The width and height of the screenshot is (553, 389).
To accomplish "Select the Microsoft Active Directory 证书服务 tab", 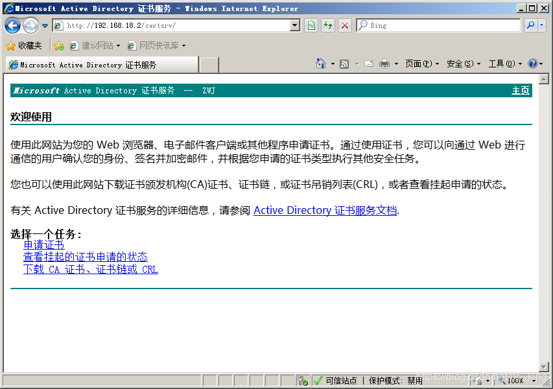I will [x=102, y=65].
